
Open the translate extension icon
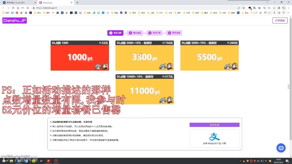click(x=254, y=8)
